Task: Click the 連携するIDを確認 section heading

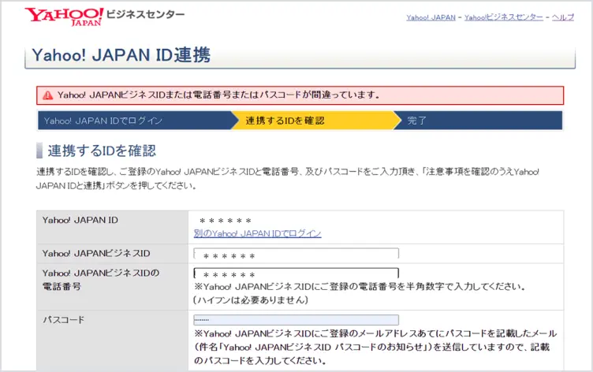Action: (102, 151)
